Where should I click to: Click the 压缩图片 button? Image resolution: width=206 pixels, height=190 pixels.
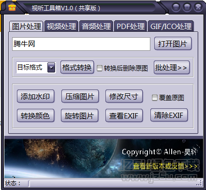click(x=80, y=96)
